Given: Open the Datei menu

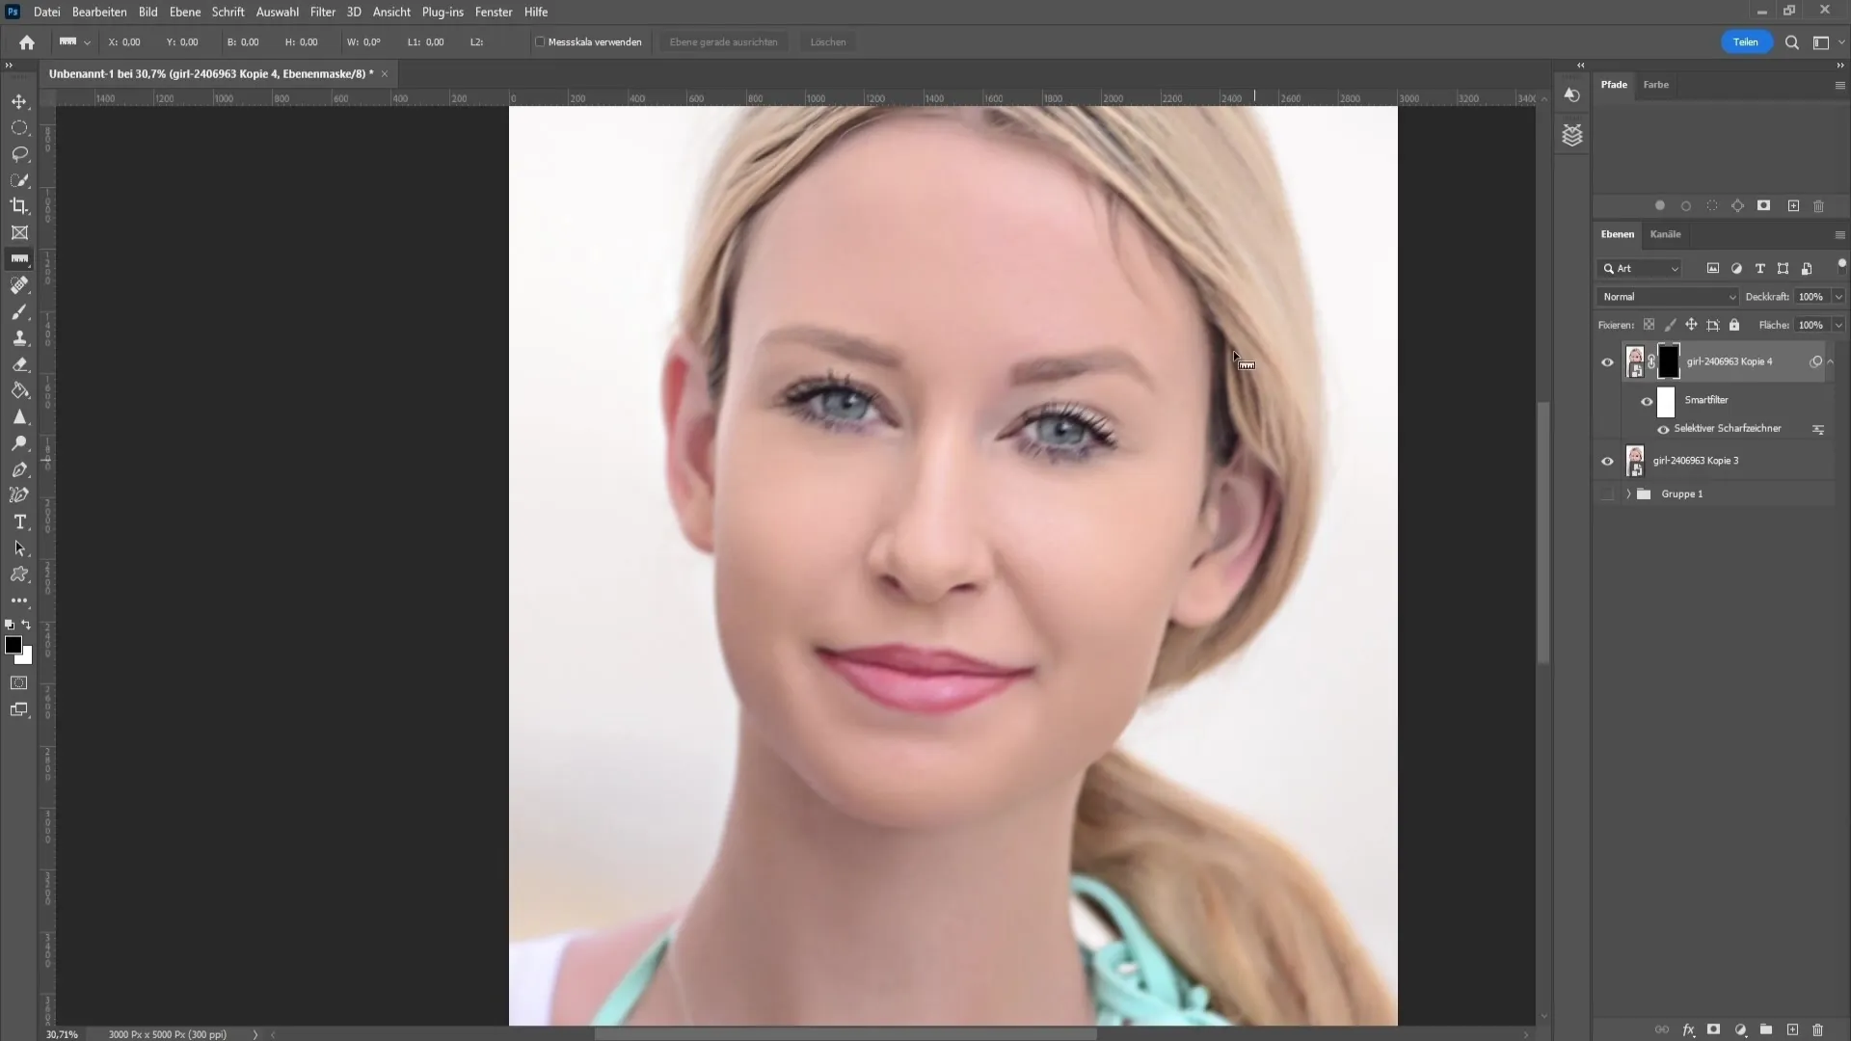Looking at the screenshot, I should (x=46, y=12).
